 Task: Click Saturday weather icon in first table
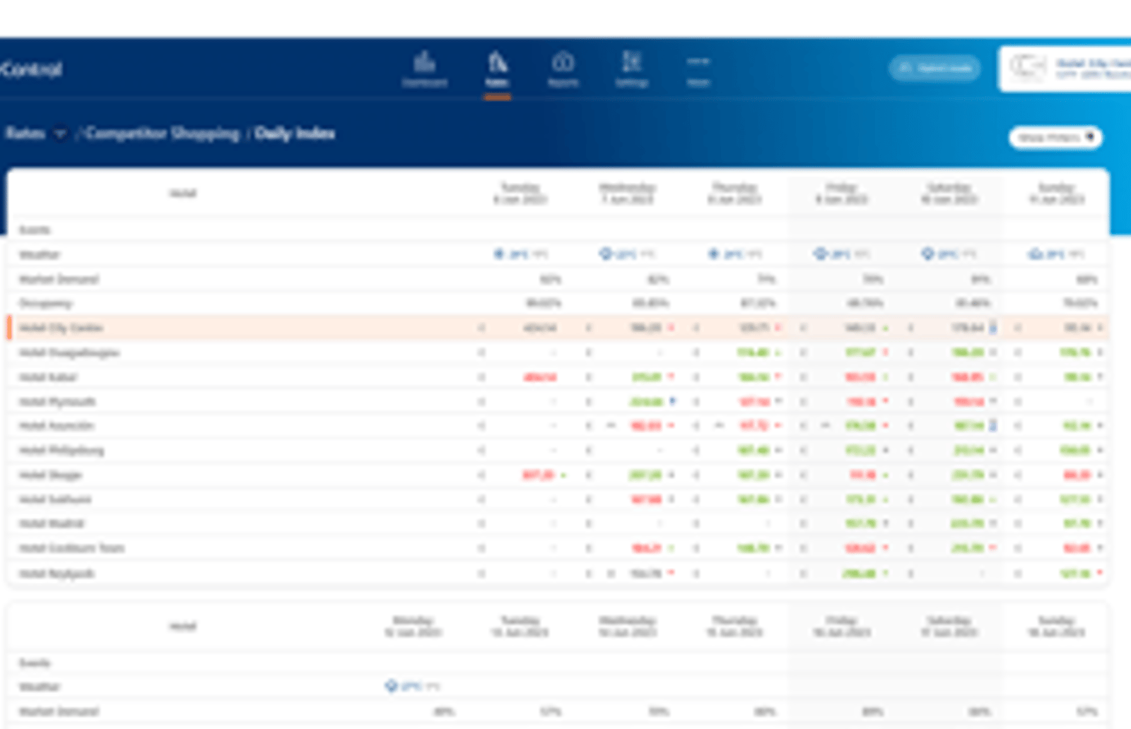coord(928,254)
